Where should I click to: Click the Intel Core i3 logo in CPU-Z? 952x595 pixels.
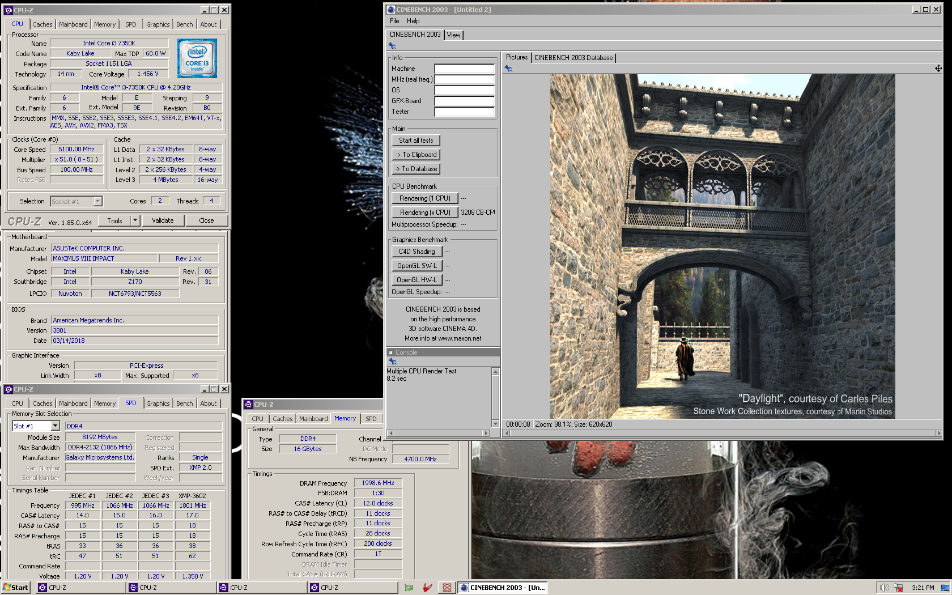197,58
